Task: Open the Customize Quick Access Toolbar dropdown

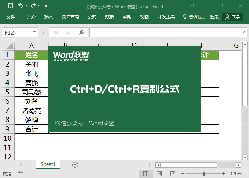Action: (46, 6)
